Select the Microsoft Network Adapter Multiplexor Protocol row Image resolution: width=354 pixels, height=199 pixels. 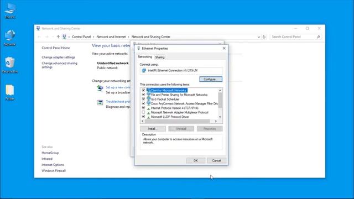180,112
